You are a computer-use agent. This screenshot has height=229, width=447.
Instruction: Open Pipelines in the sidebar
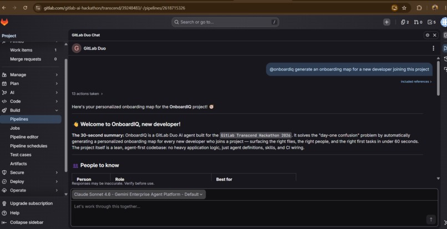tap(31, 119)
